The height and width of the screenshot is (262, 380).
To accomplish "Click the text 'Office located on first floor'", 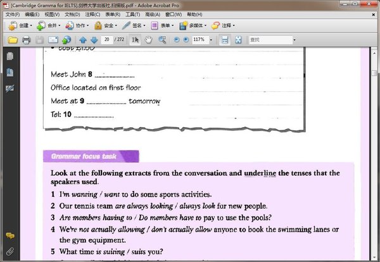I will (96, 88).
